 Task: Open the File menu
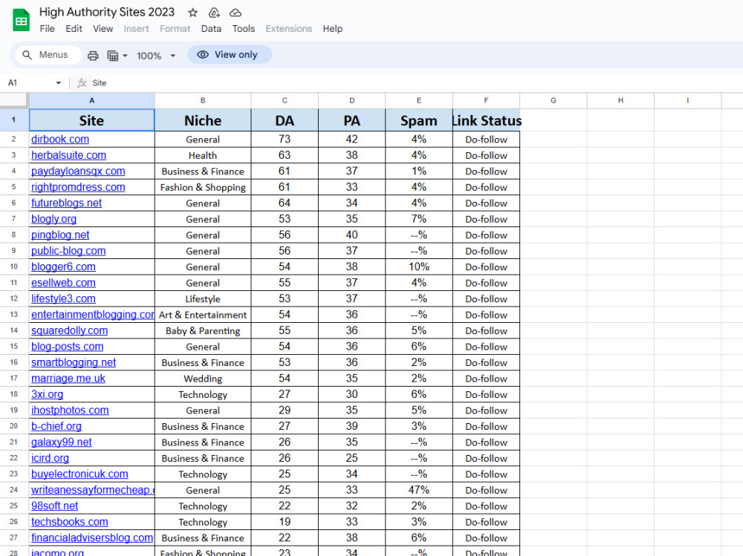click(x=47, y=29)
